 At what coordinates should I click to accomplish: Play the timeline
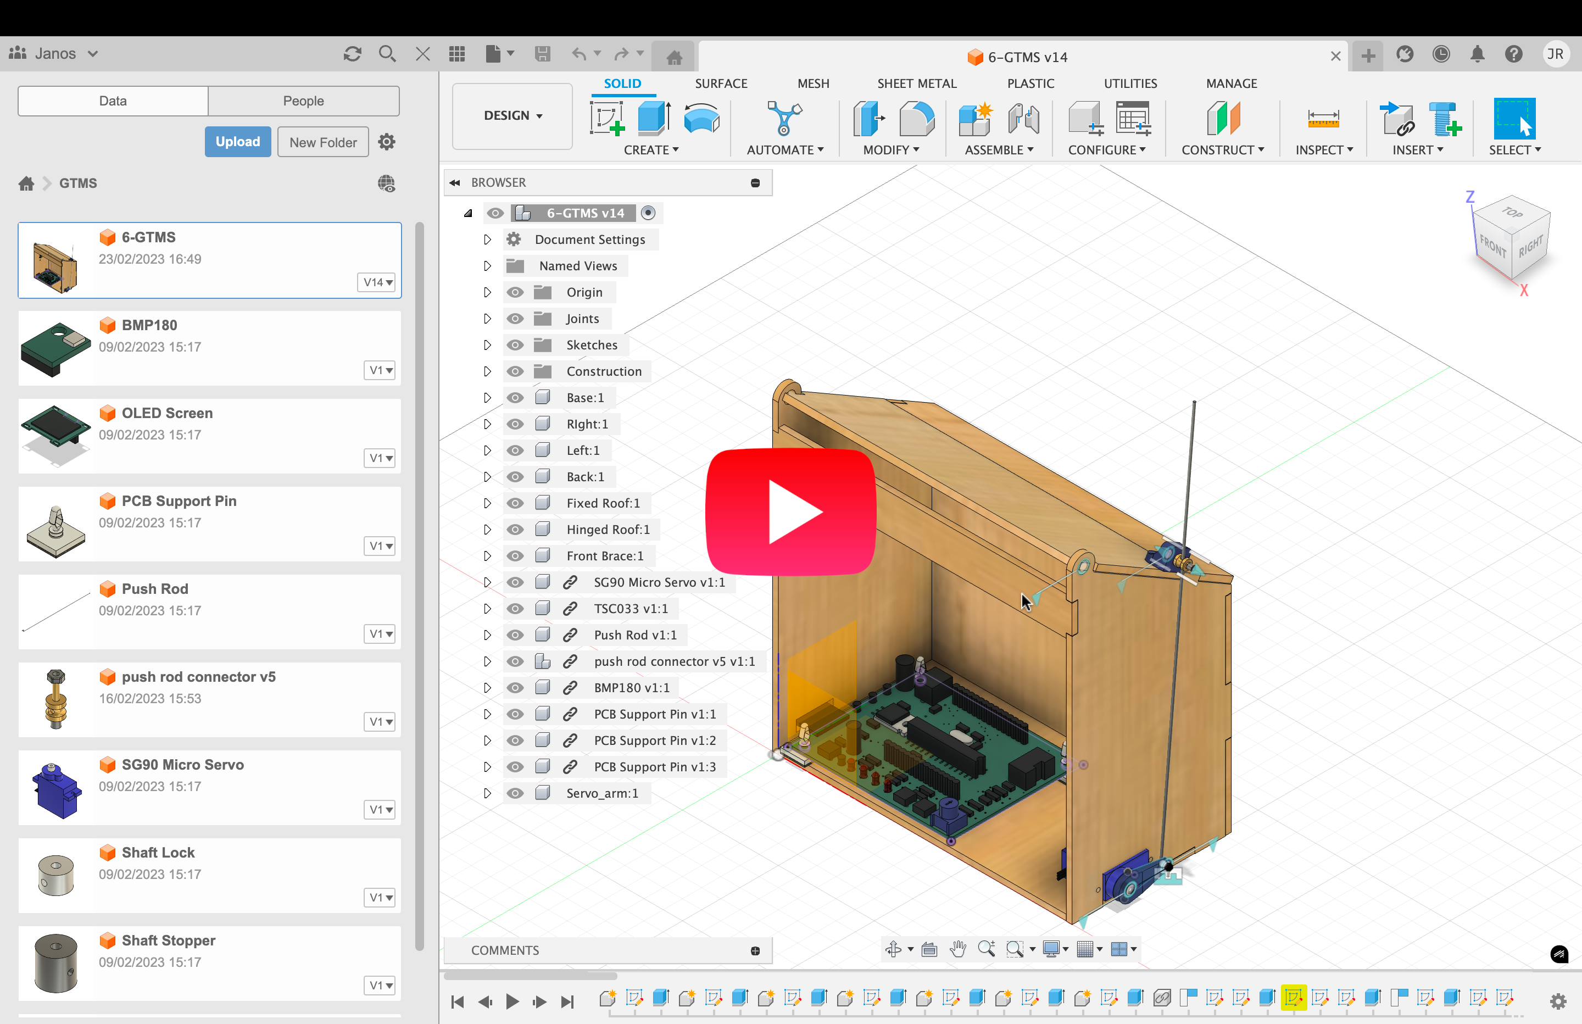click(513, 1001)
